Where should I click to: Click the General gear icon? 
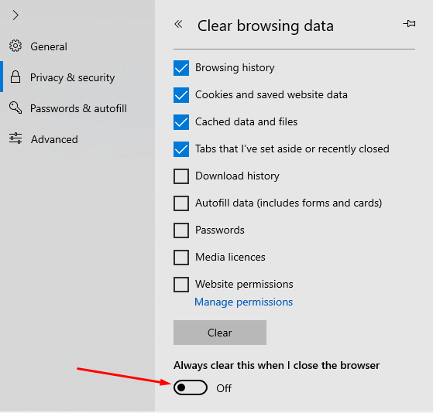[15, 46]
